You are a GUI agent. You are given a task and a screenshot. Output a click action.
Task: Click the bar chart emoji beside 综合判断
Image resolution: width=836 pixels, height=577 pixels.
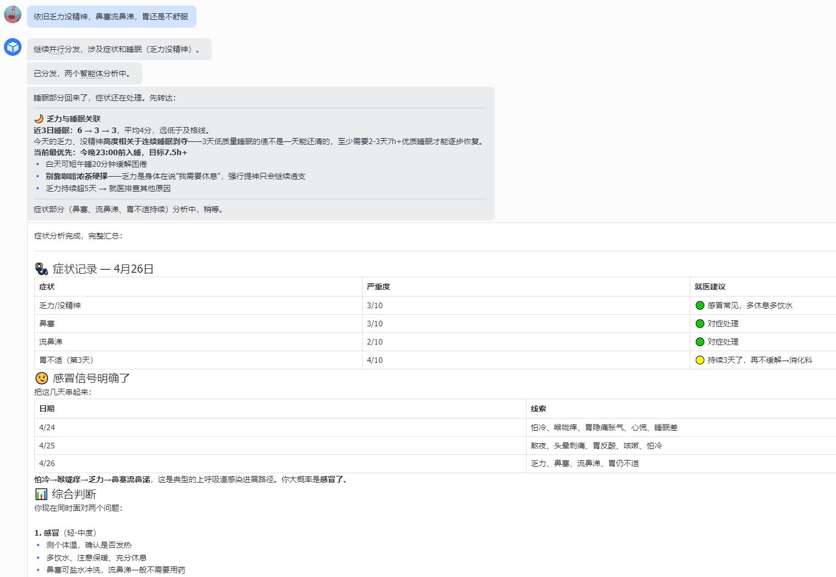click(41, 494)
